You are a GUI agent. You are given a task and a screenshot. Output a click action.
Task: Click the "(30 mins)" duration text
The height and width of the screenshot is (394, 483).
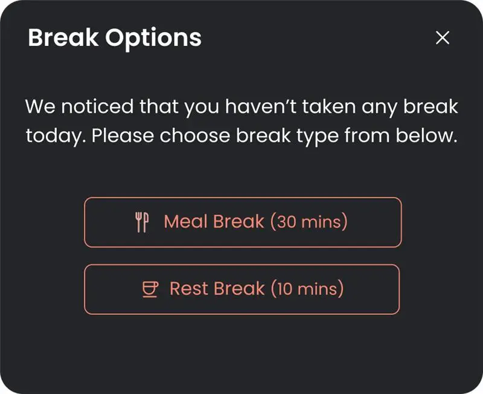tap(309, 222)
